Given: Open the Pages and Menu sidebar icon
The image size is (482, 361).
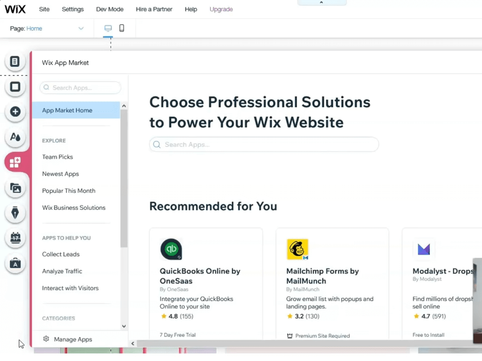Looking at the screenshot, I should click(x=15, y=61).
